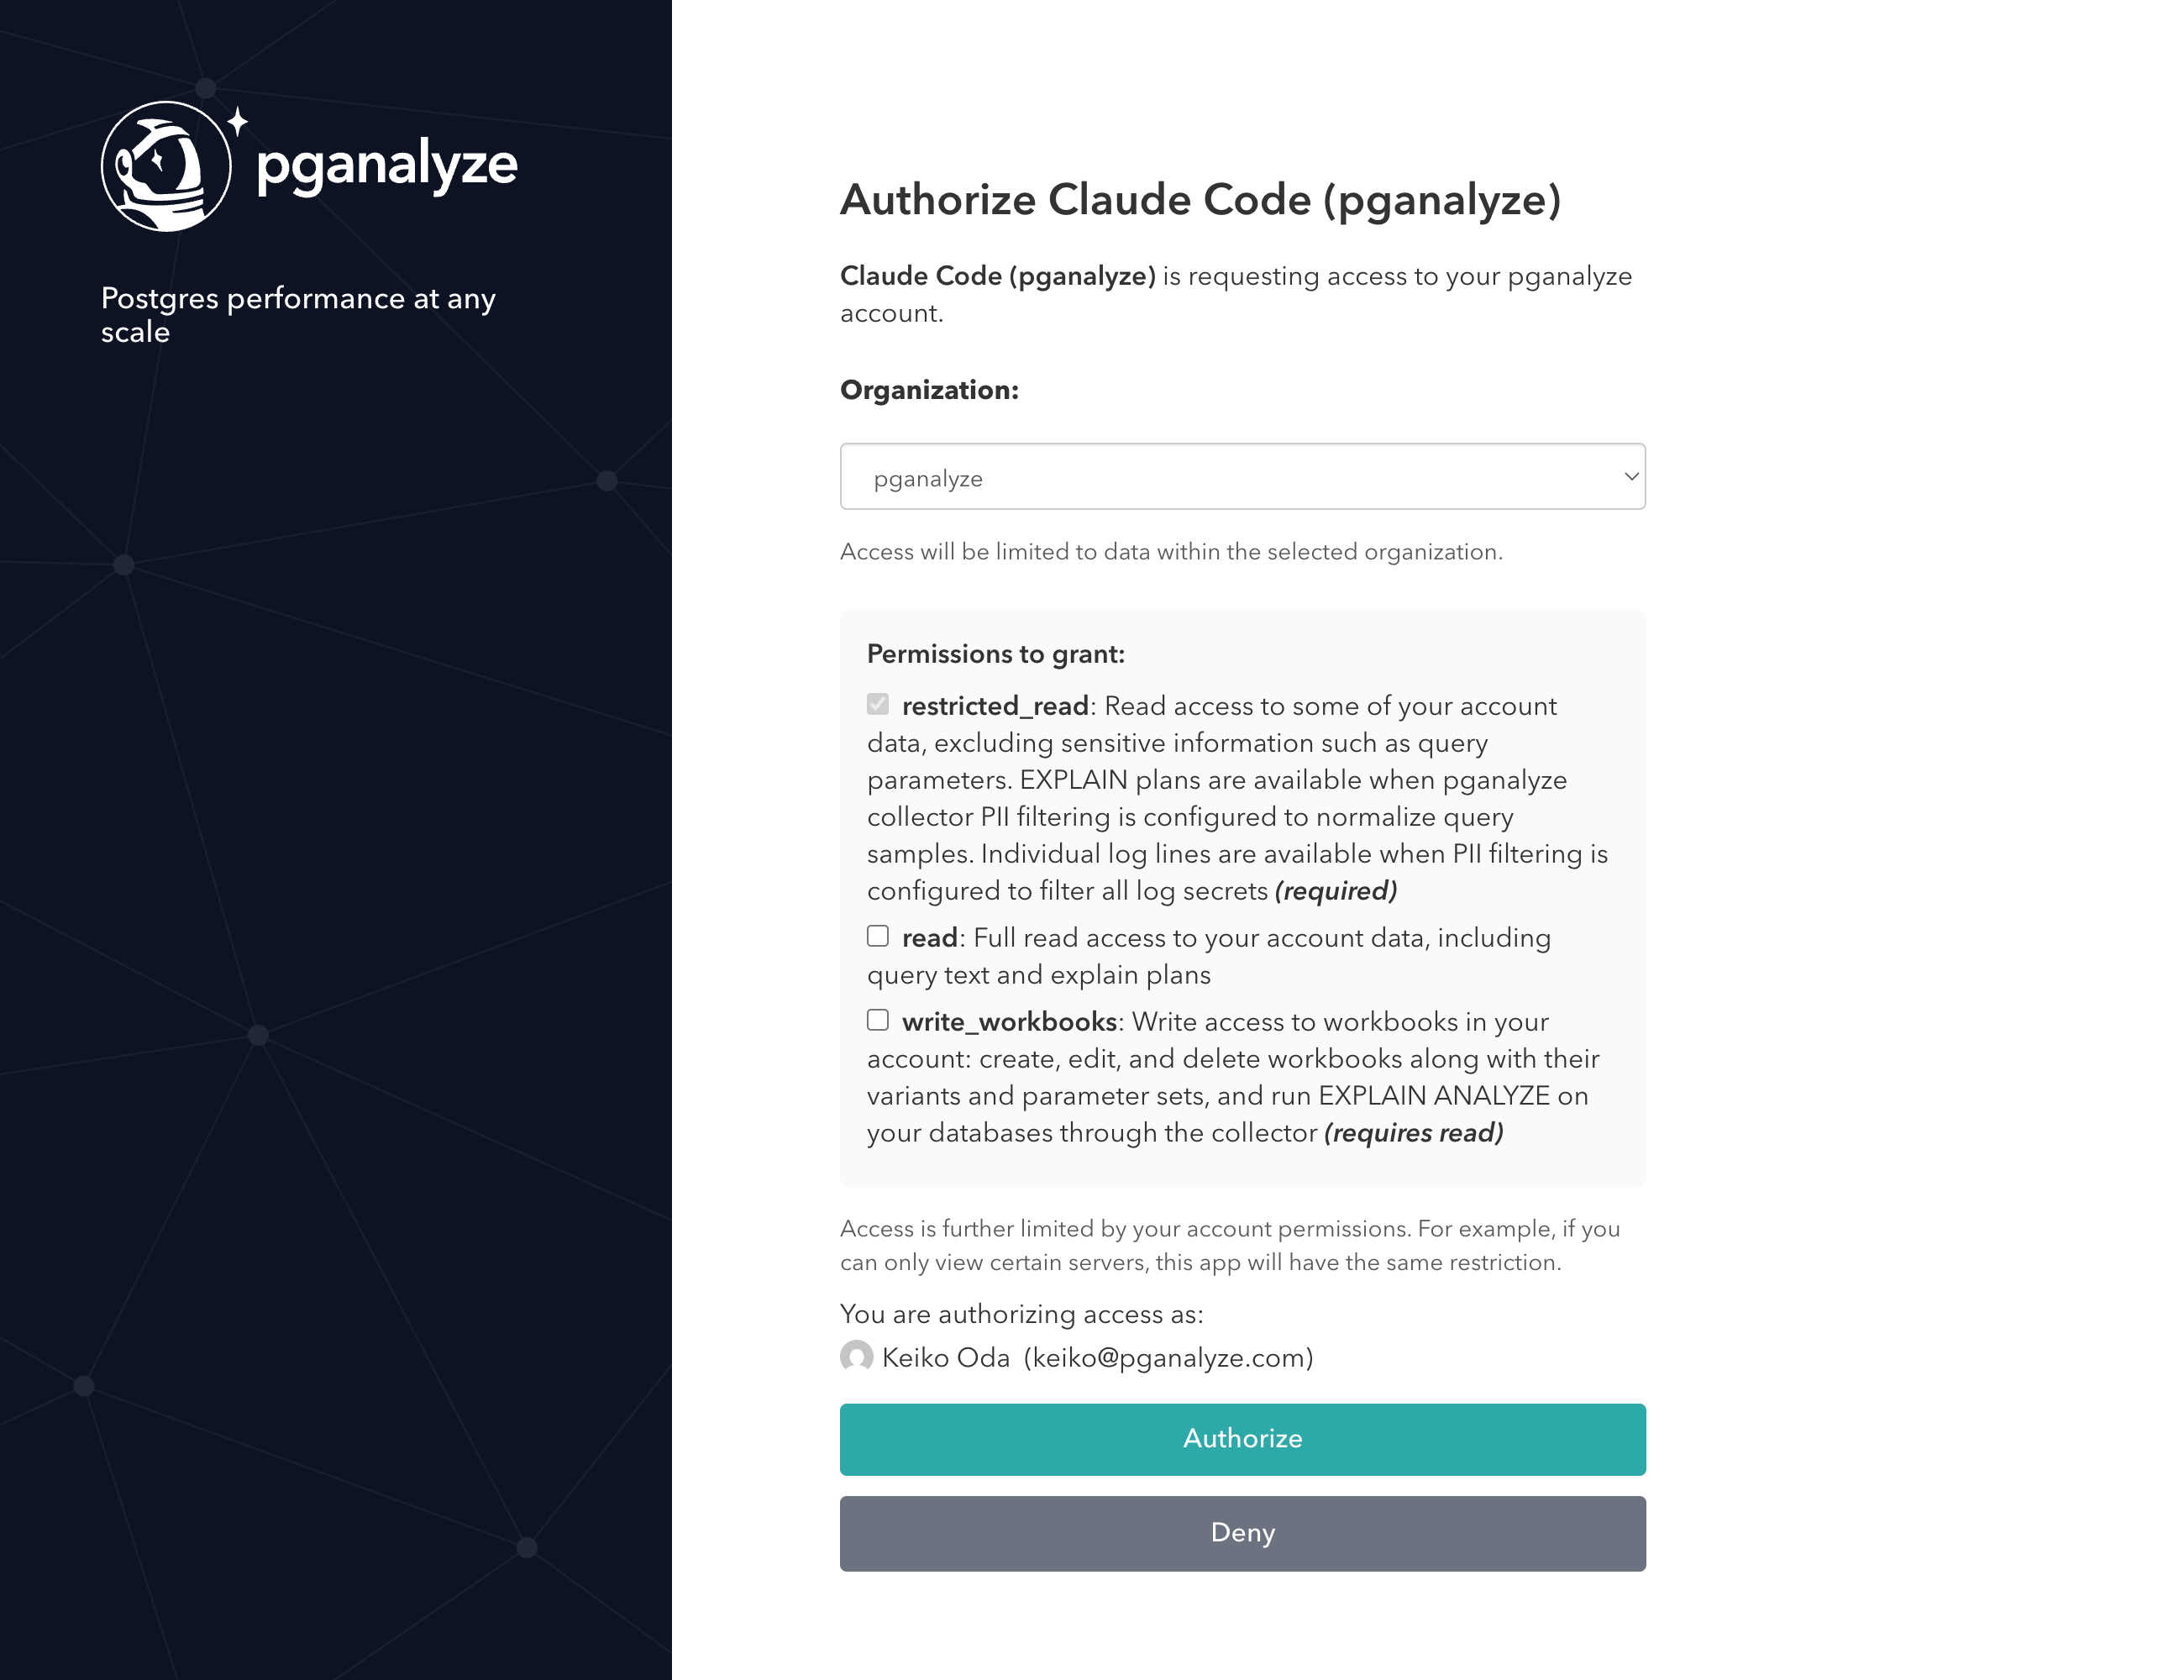Open the Organization dropdown showing pganalyze
The height and width of the screenshot is (1680, 2184).
pyautogui.click(x=1242, y=477)
